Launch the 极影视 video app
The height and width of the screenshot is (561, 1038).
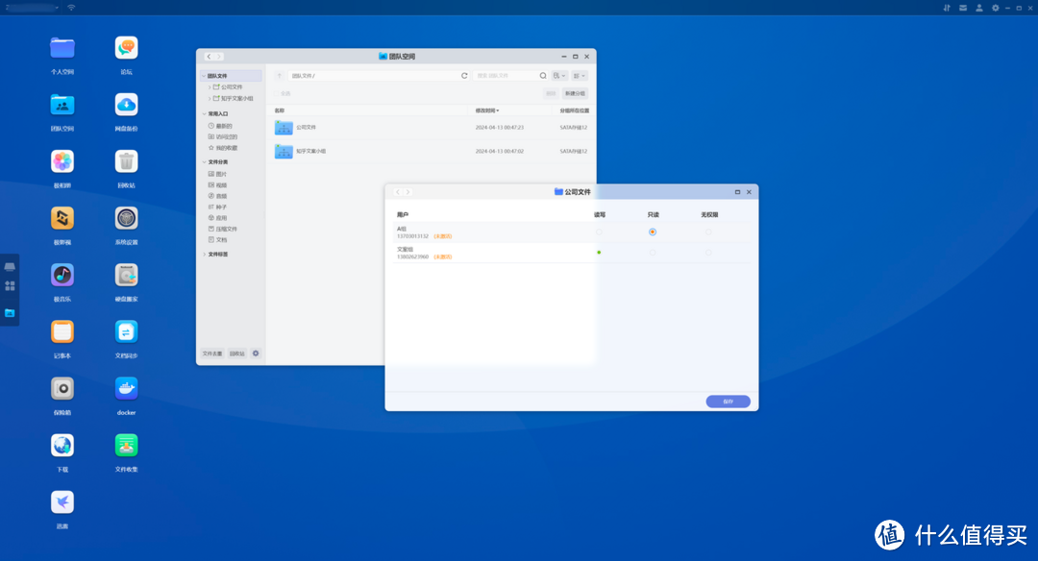(62, 218)
